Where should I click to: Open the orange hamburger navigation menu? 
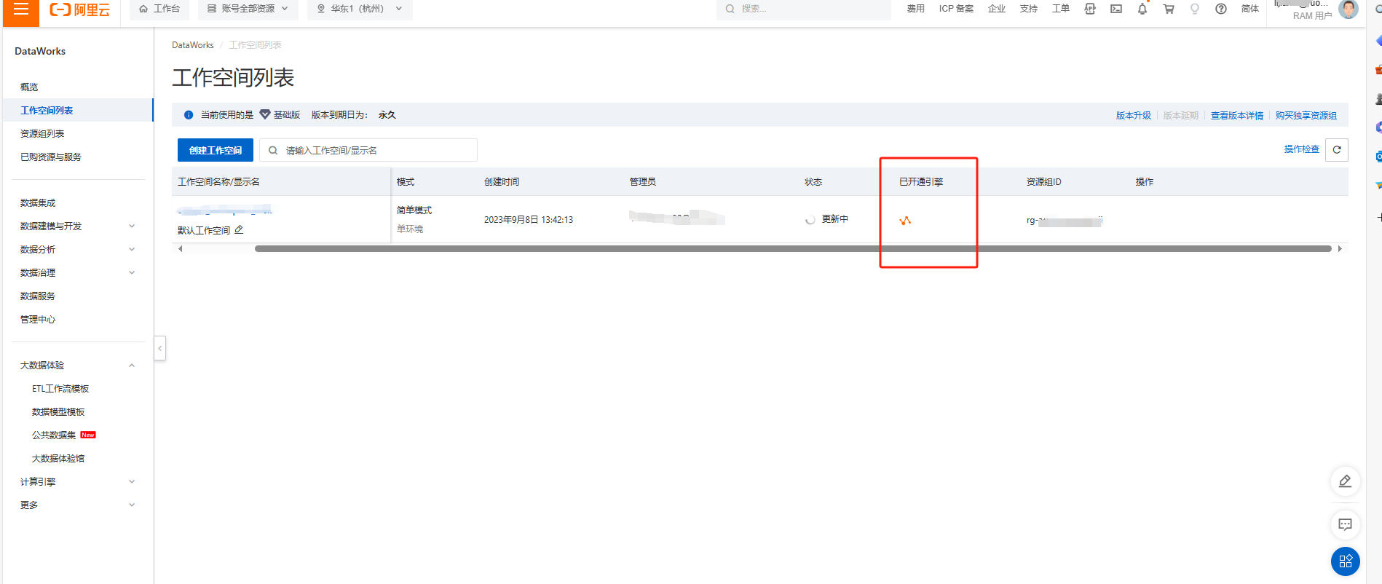[21, 10]
